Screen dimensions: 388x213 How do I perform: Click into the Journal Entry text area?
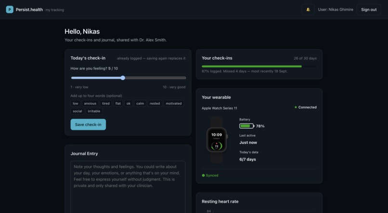128,187
